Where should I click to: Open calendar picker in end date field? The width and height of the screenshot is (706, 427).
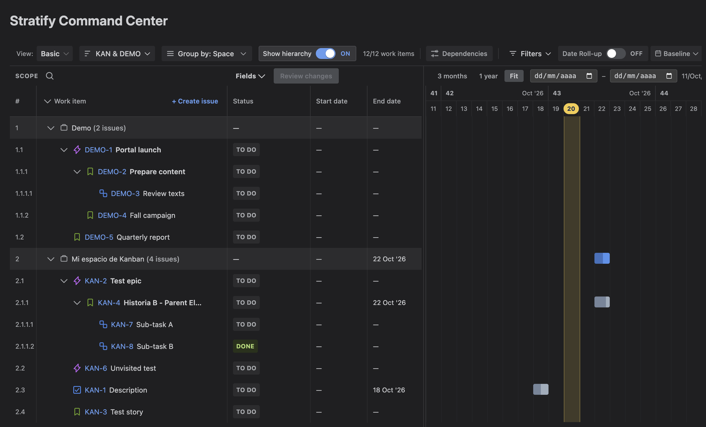[669, 76]
